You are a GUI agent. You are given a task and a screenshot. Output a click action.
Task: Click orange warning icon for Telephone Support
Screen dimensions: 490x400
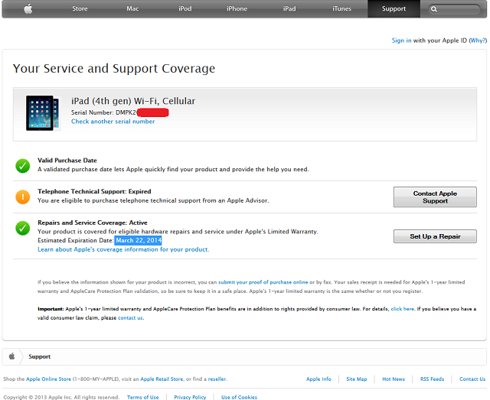[x=22, y=197]
